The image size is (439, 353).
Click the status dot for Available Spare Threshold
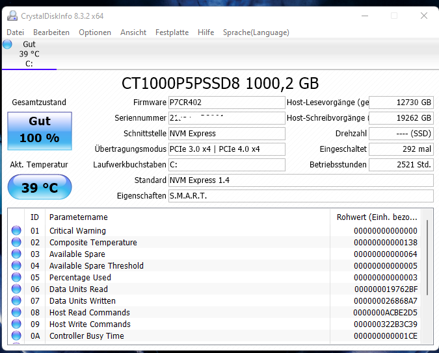click(x=16, y=265)
